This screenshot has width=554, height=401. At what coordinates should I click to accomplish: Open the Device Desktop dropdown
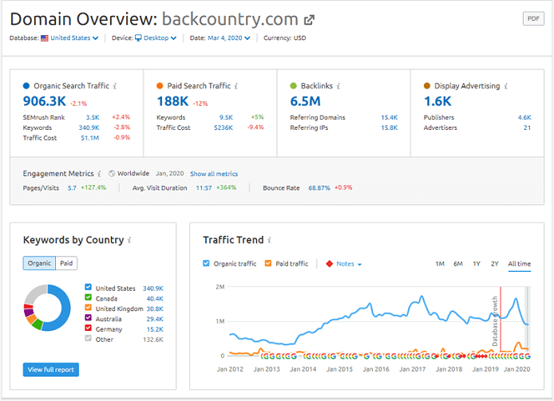(x=156, y=37)
